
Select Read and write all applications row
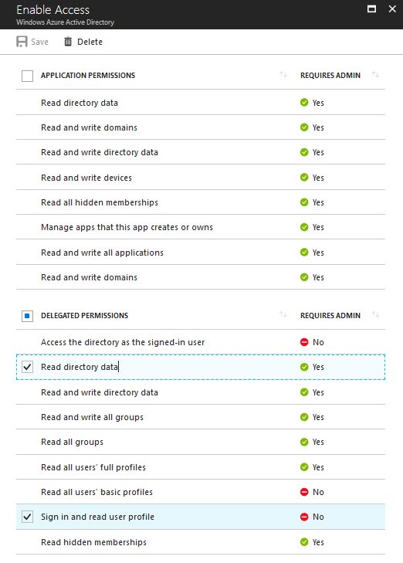201,253
